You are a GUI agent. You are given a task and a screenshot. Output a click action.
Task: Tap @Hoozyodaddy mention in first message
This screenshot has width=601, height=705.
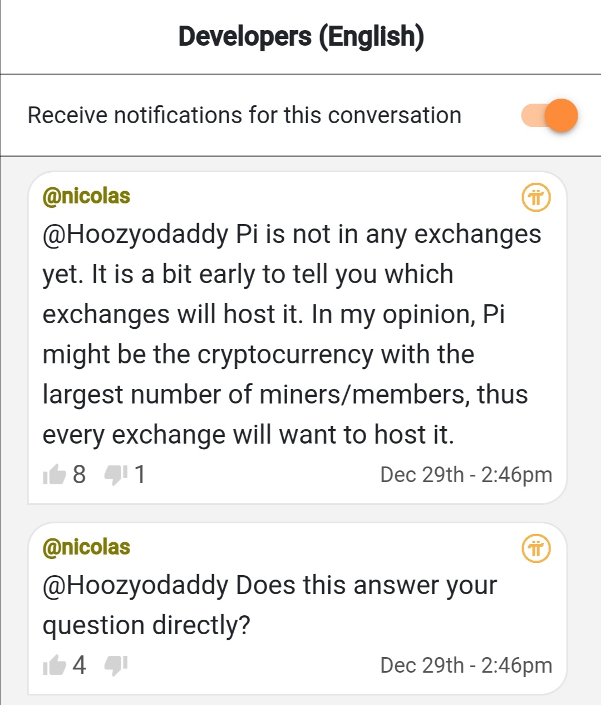point(135,235)
